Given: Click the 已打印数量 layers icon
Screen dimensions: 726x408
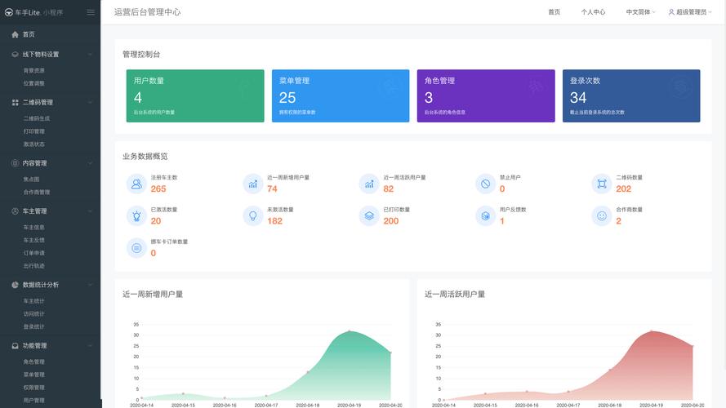Looking at the screenshot, I should [368, 215].
